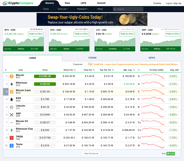
Task: Open the Litecoin grey logo
Action: (x=11, y=107)
